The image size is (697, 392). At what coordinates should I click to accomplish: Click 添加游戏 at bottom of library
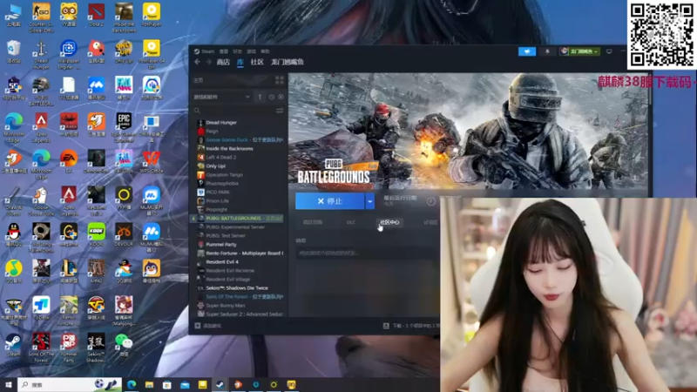[208, 326]
